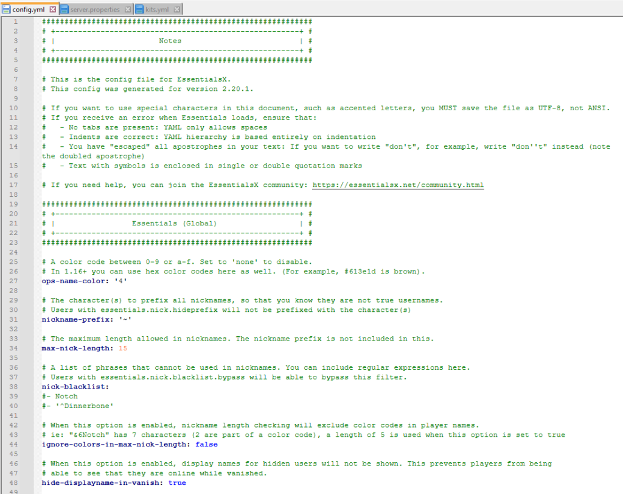The height and width of the screenshot is (494, 623).
Task: Close the kits.yml tab
Action: click(x=178, y=10)
